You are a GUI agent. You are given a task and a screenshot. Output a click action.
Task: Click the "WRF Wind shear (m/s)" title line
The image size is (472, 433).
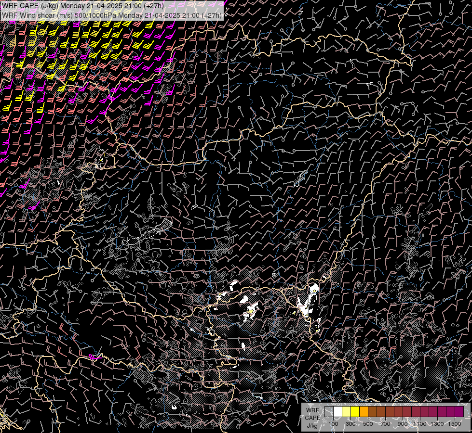click(112, 15)
